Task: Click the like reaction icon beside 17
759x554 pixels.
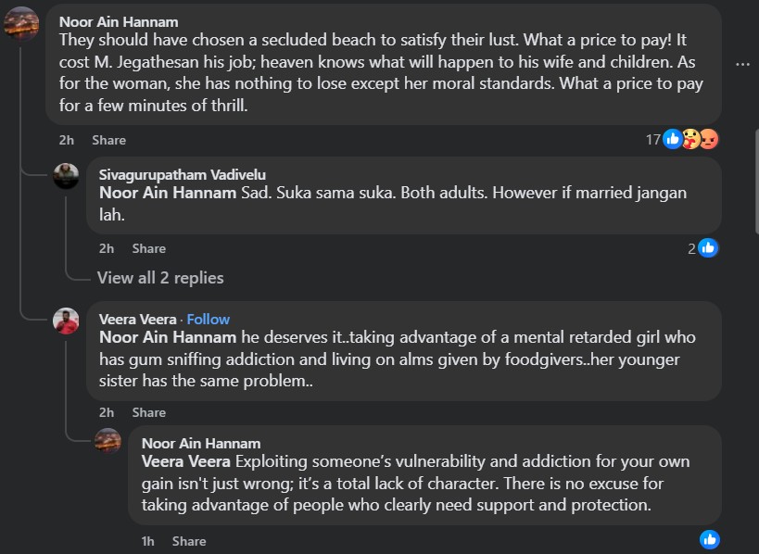Action: [x=673, y=140]
